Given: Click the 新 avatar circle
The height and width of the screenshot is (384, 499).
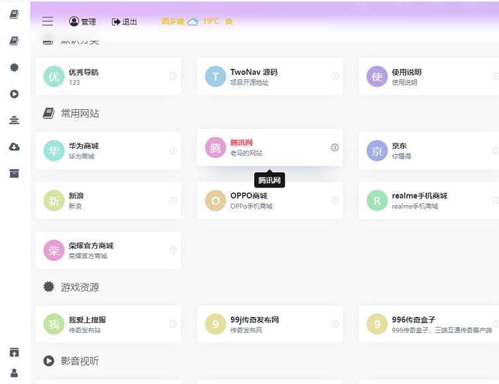Looking at the screenshot, I should pyautogui.click(x=54, y=201).
